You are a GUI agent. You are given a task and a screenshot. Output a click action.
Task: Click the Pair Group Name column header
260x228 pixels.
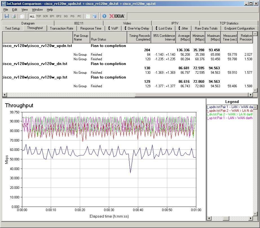click(x=81, y=37)
